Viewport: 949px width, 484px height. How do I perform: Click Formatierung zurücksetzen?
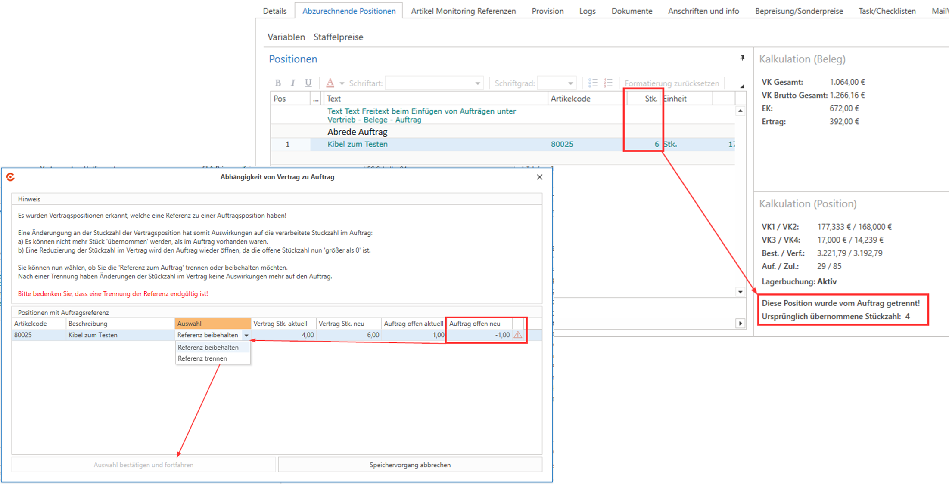pyautogui.click(x=672, y=83)
